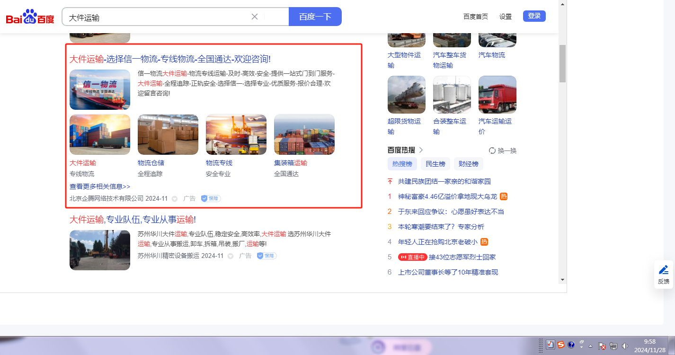Click the 超限货物运输 thumbnail image
Viewport: 675px width, 355px height.
point(407,95)
